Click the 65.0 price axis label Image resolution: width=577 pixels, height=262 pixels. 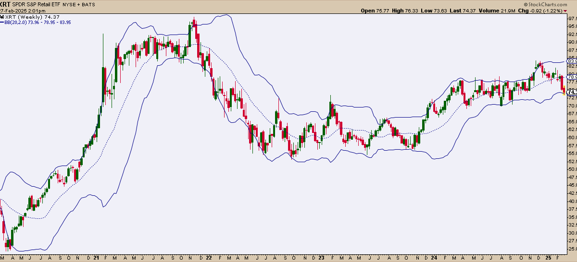coord(572,121)
